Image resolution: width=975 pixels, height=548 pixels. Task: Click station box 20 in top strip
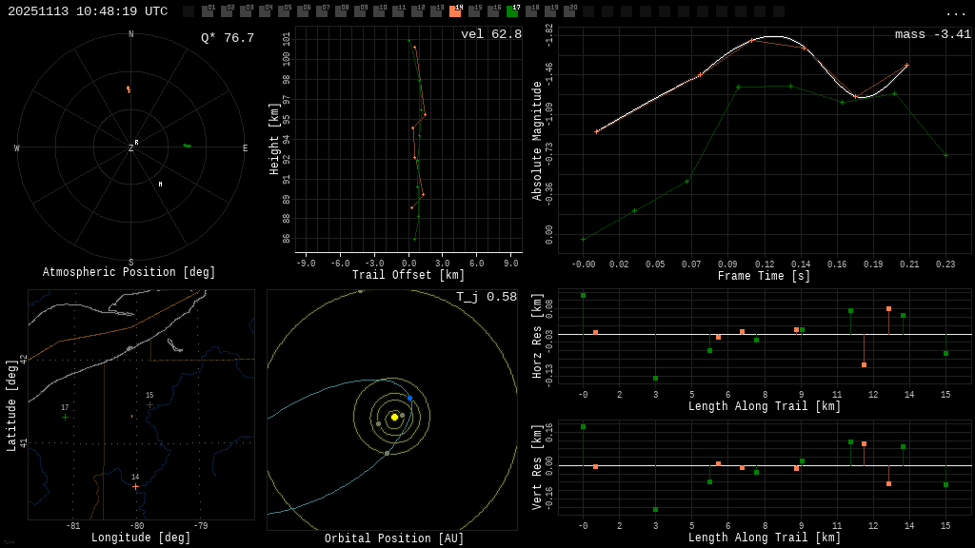[x=569, y=11]
